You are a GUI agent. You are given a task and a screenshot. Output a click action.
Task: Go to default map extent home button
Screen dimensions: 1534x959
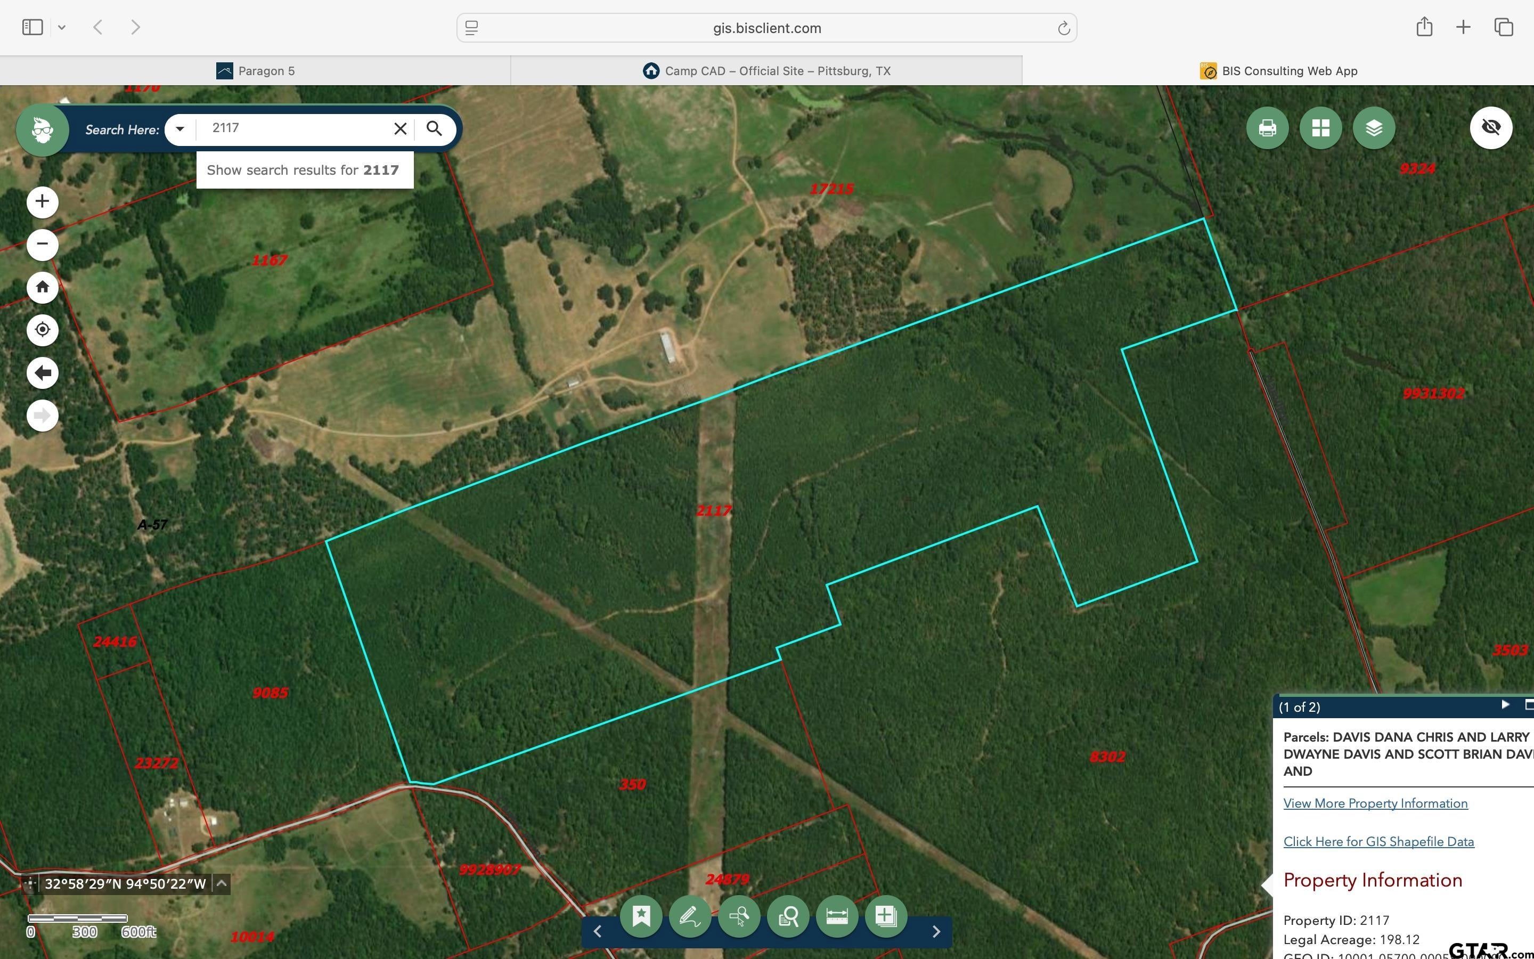point(43,287)
